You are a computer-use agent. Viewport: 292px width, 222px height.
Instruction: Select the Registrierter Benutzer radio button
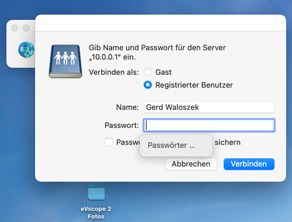coord(148,85)
